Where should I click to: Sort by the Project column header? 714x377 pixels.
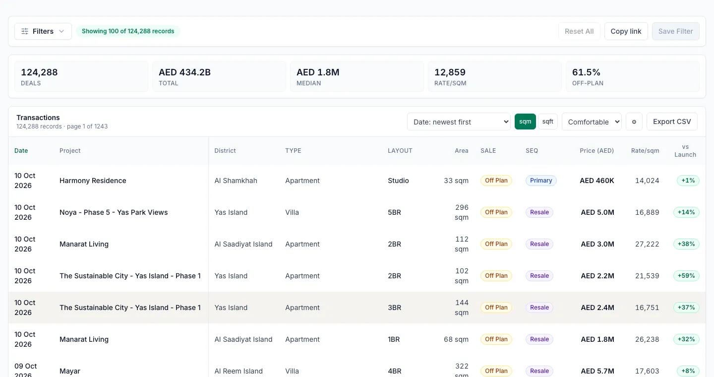70,151
